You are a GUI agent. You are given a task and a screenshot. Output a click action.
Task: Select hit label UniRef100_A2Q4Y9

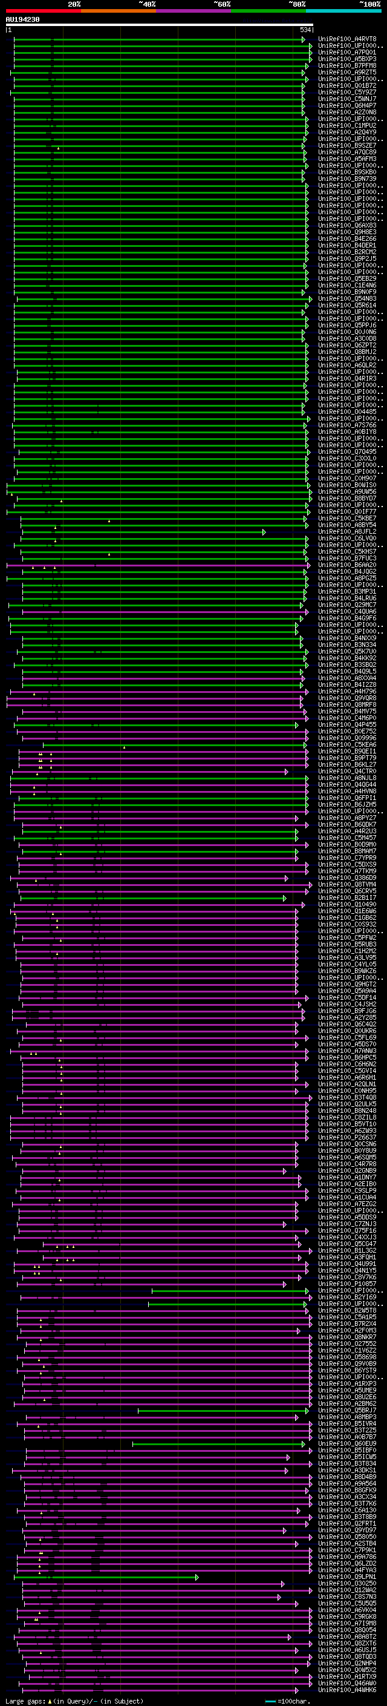click(x=346, y=132)
